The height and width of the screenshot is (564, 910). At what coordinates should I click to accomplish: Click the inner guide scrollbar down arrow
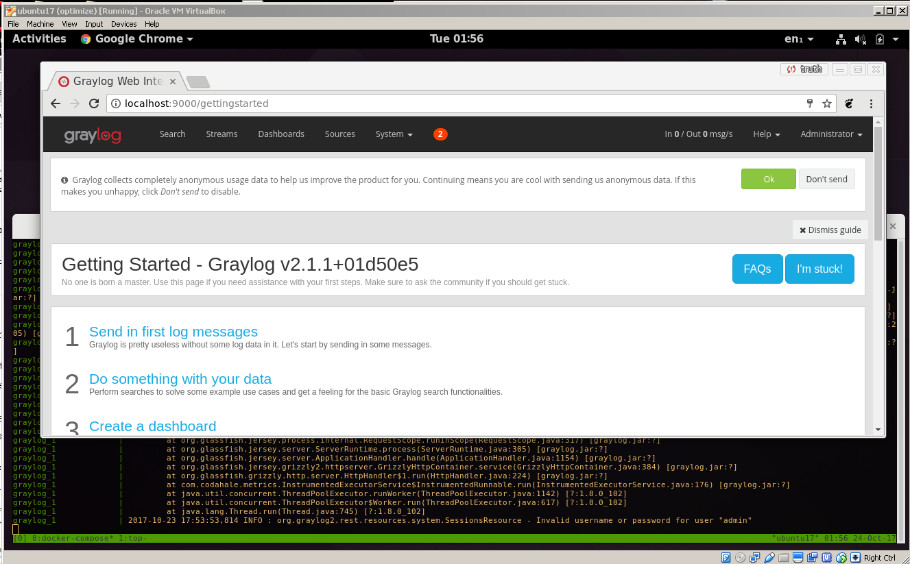point(878,430)
